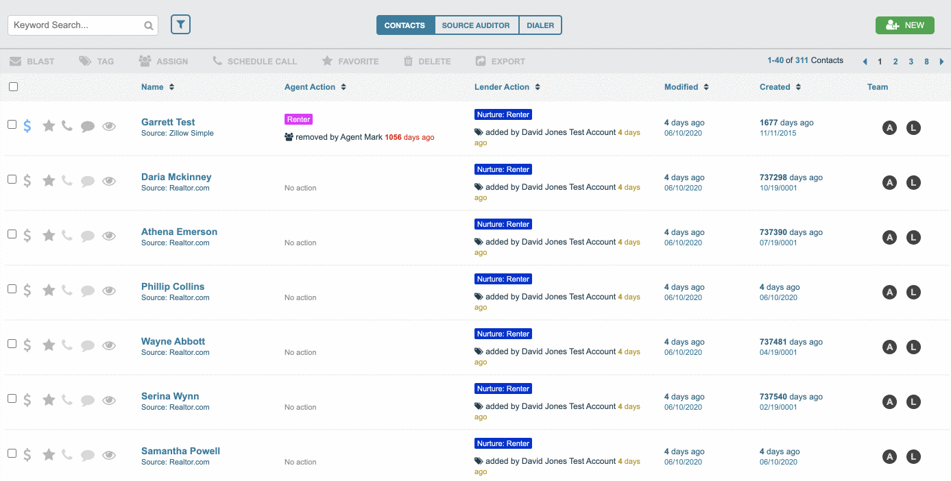Click the phone icon in Garrett Test row
Screen dimensions: 951x481
click(67, 126)
